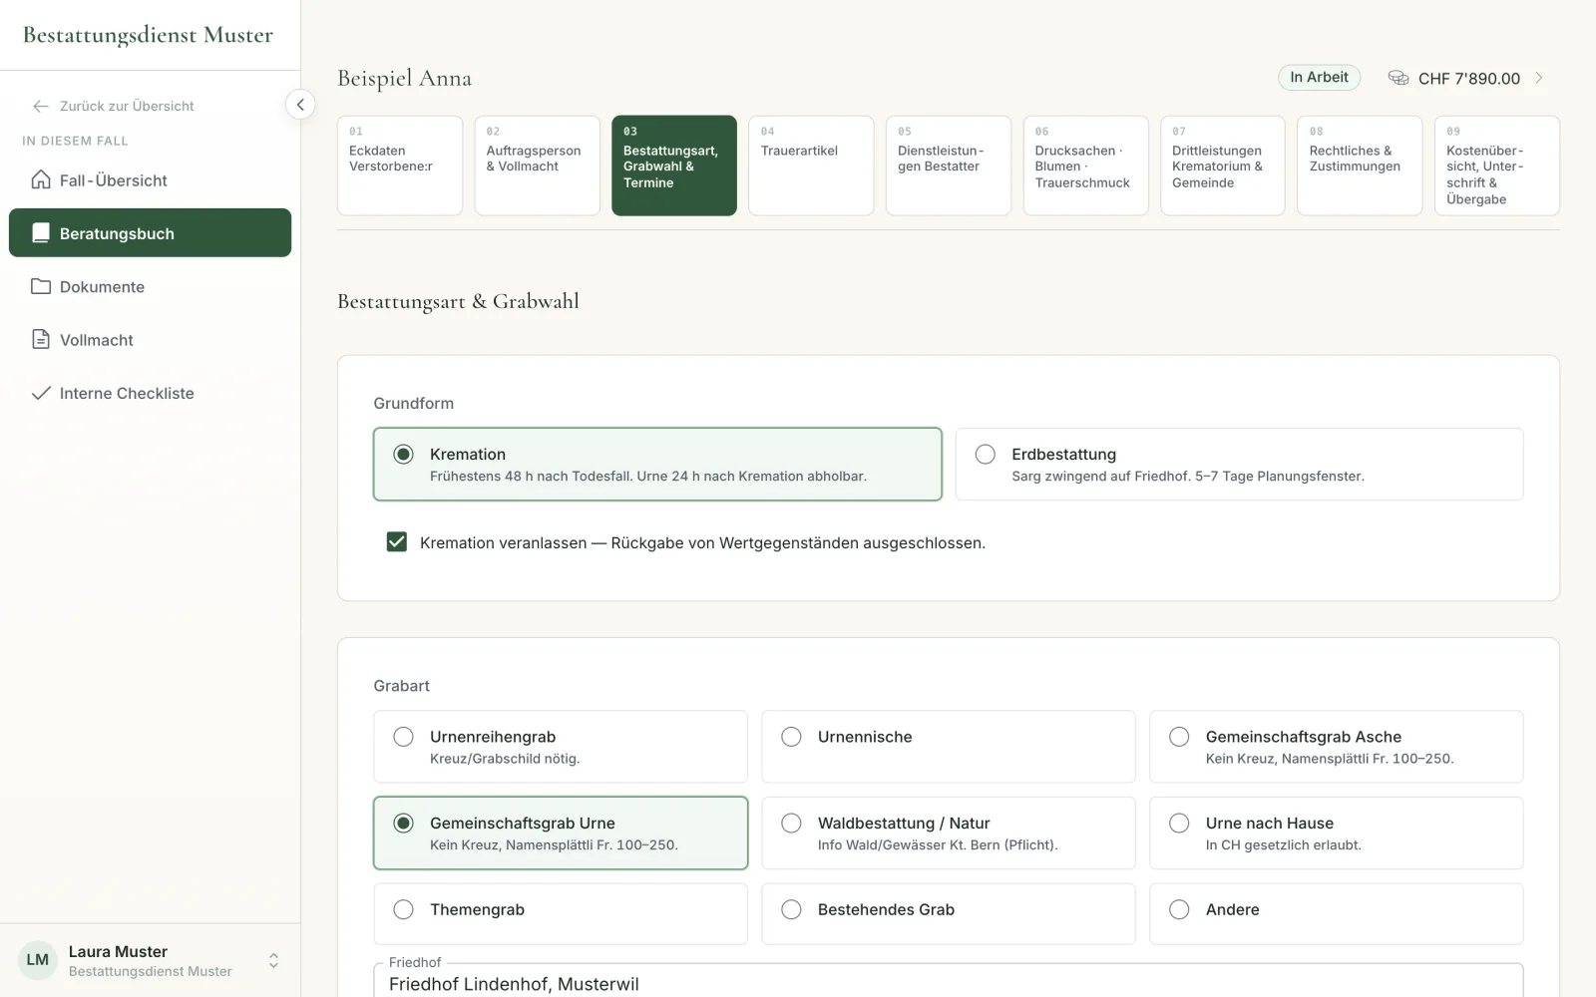This screenshot has height=997, width=1596.
Task: Open step 01 Eckdaten Verstorbene:r
Action: coord(400,166)
